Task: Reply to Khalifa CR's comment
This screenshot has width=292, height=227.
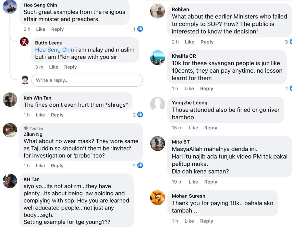Action: (207, 89)
